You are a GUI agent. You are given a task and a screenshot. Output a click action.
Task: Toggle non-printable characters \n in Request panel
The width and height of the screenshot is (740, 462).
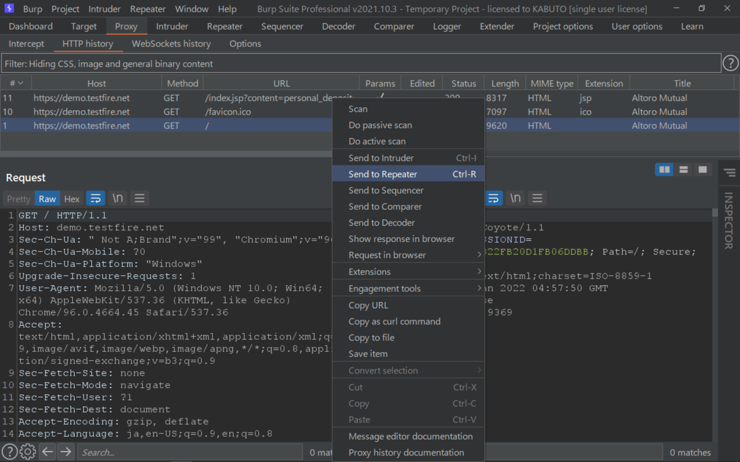click(x=117, y=198)
